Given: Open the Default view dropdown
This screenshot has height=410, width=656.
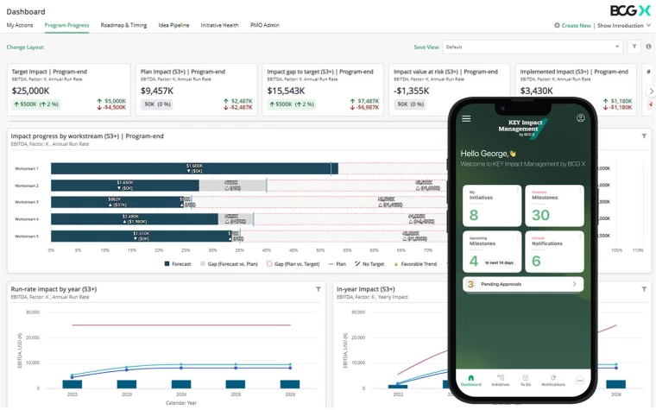Looking at the screenshot, I should coord(533,47).
